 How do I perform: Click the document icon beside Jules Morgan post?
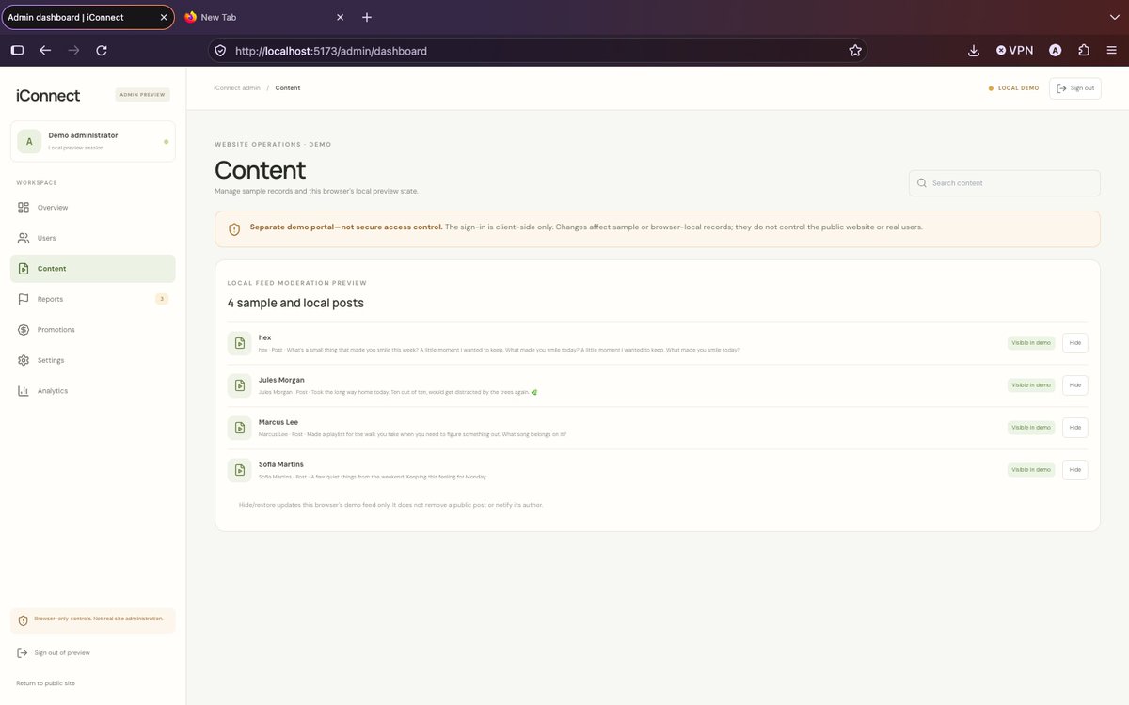click(239, 385)
